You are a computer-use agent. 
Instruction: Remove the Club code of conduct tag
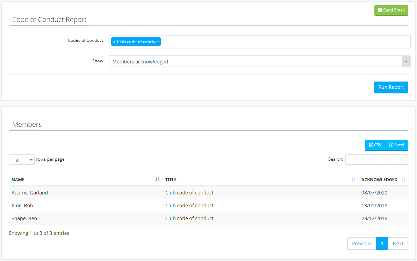click(114, 42)
